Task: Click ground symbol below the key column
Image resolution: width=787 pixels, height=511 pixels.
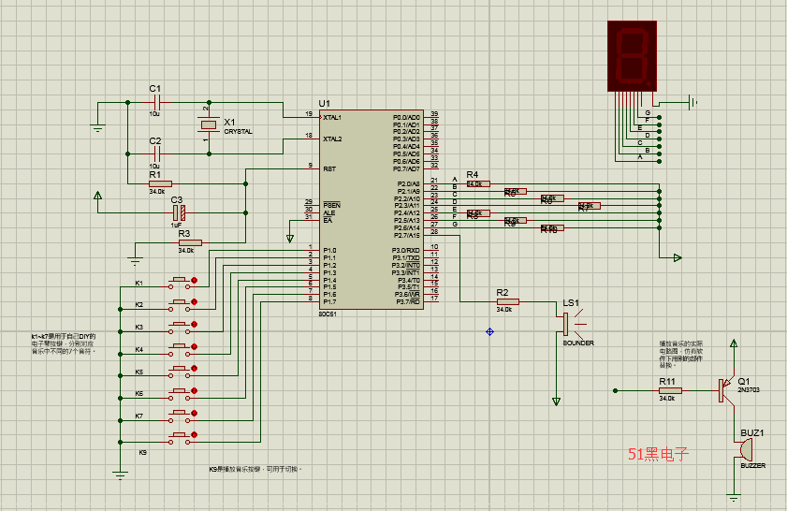Action: pos(120,475)
